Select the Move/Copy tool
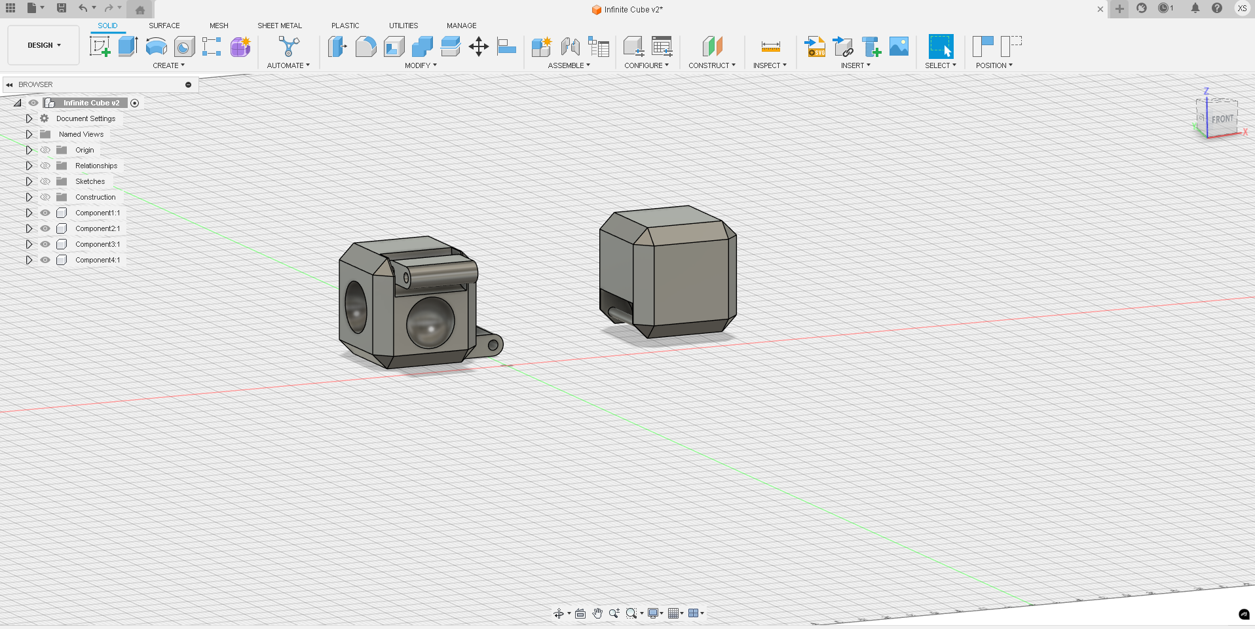The image size is (1255, 629). coord(479,46)
